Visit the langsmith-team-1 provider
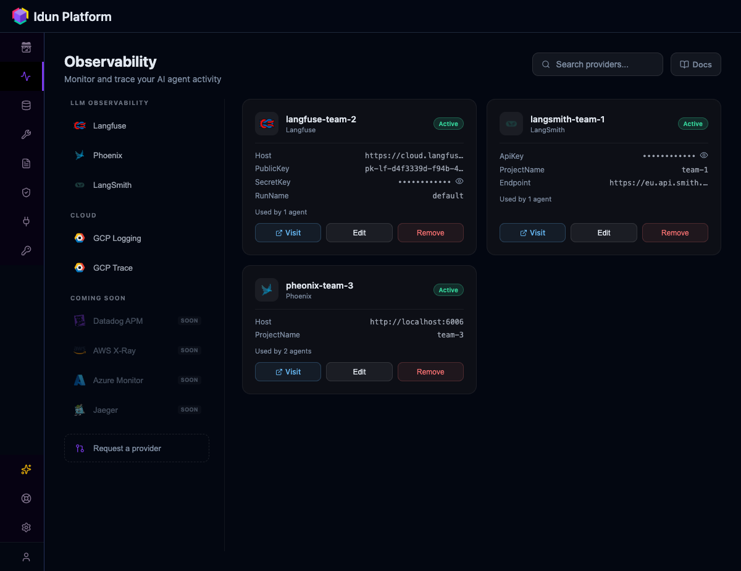The width and height of the screenshot is (741, 571). point(532,233)
